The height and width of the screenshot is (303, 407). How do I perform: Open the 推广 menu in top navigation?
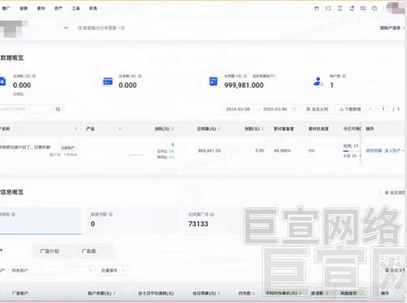(x=6, y=9)
